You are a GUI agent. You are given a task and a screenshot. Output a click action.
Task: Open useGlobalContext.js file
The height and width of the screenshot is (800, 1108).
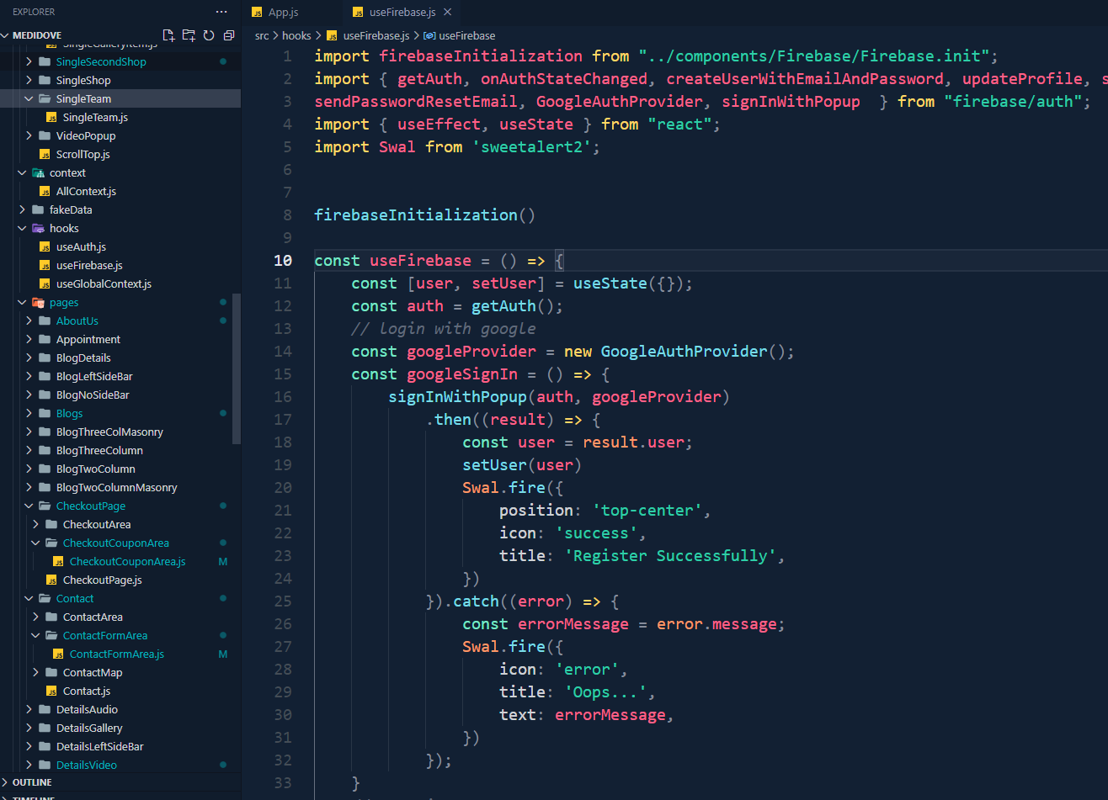point(104,284)
